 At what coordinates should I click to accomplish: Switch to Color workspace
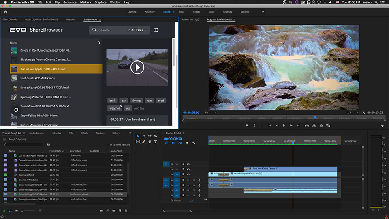click(x=182, y=12)
